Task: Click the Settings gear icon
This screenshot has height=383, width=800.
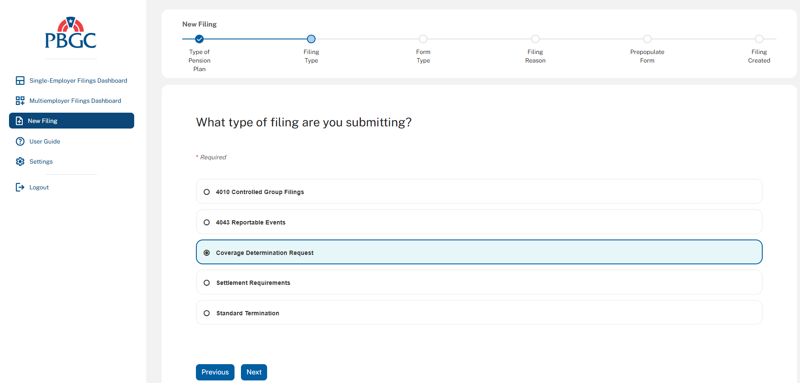Action: click(x=20, y=162)
